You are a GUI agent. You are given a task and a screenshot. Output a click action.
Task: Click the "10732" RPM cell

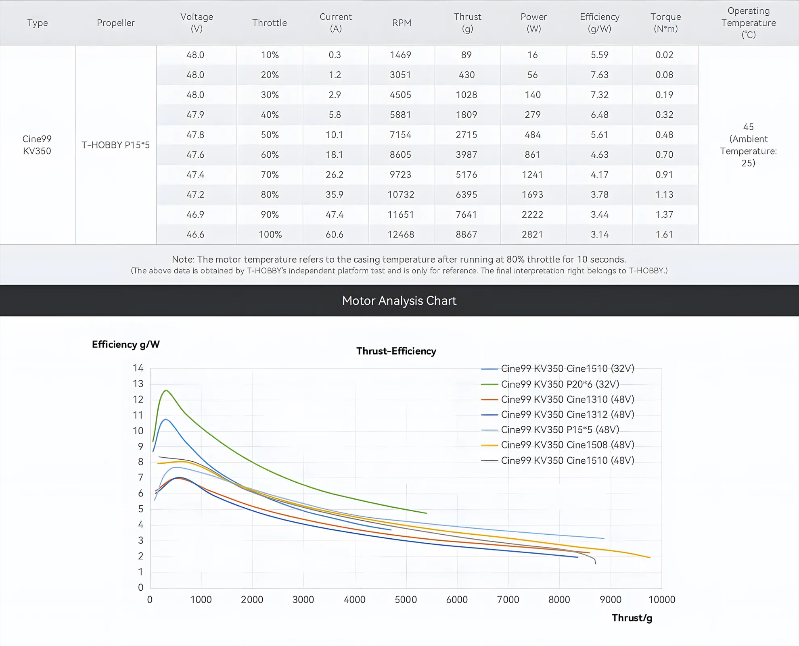[x=401, y=195]
